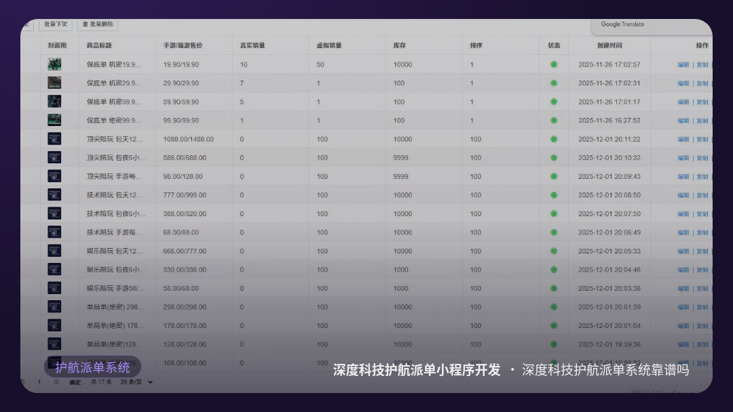Image resolution: width=733 pixels, height=412 pixels.
Task: Open cover thumbnail of 娱乐陪玩 包夜6小 row
Action: (54, 270)
